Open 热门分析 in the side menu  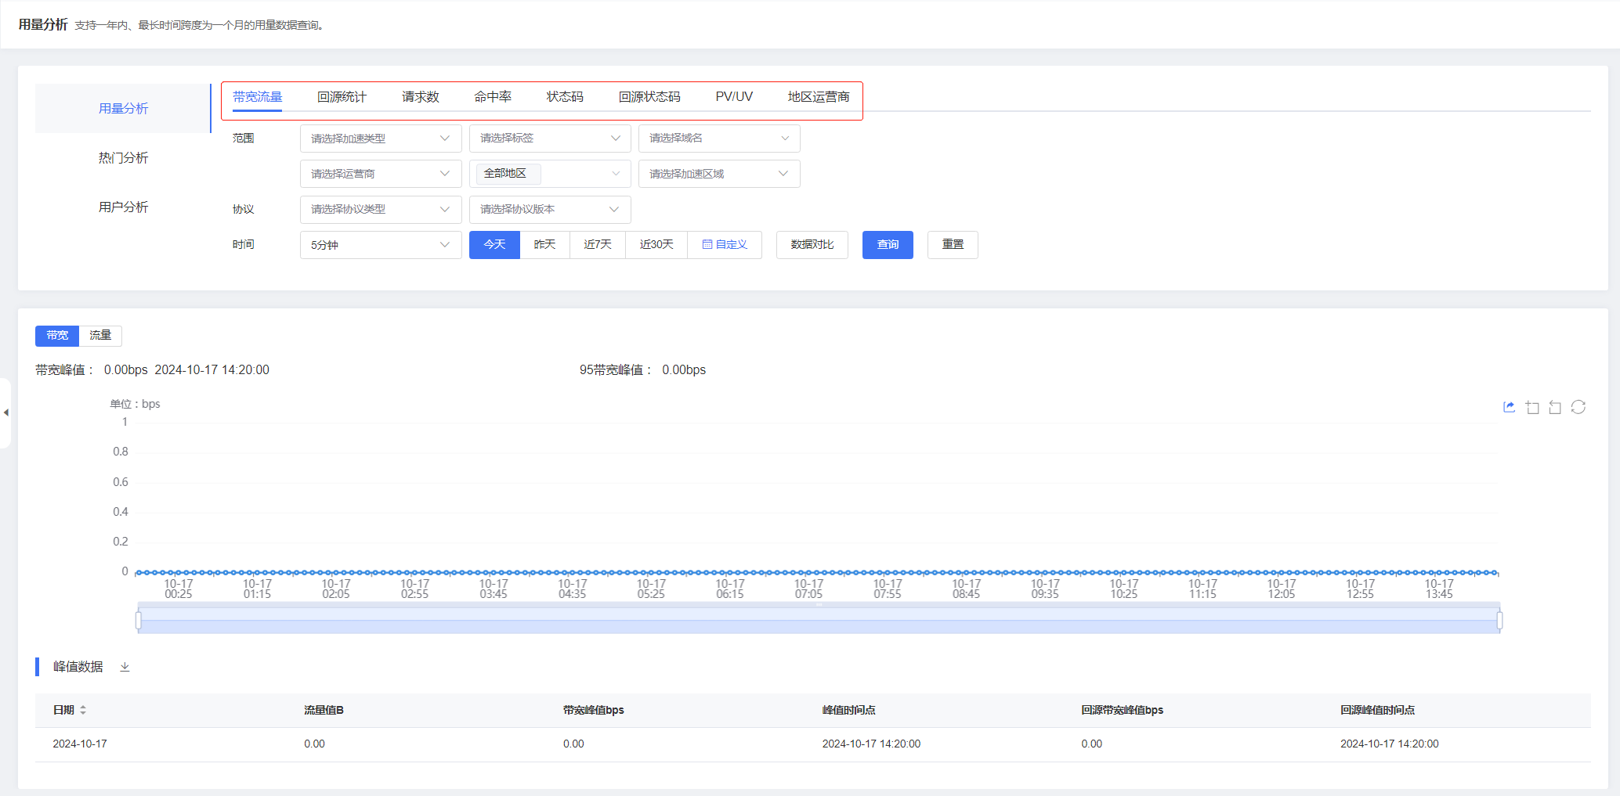pos(123,158)
